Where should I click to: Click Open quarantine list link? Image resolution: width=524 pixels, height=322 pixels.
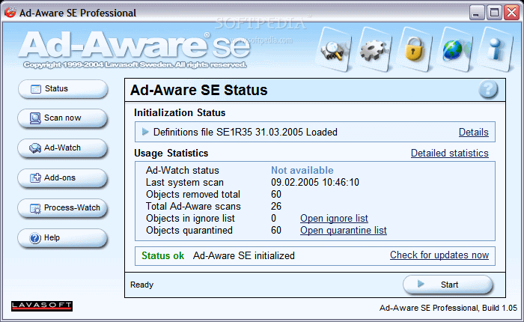point(343,231)
